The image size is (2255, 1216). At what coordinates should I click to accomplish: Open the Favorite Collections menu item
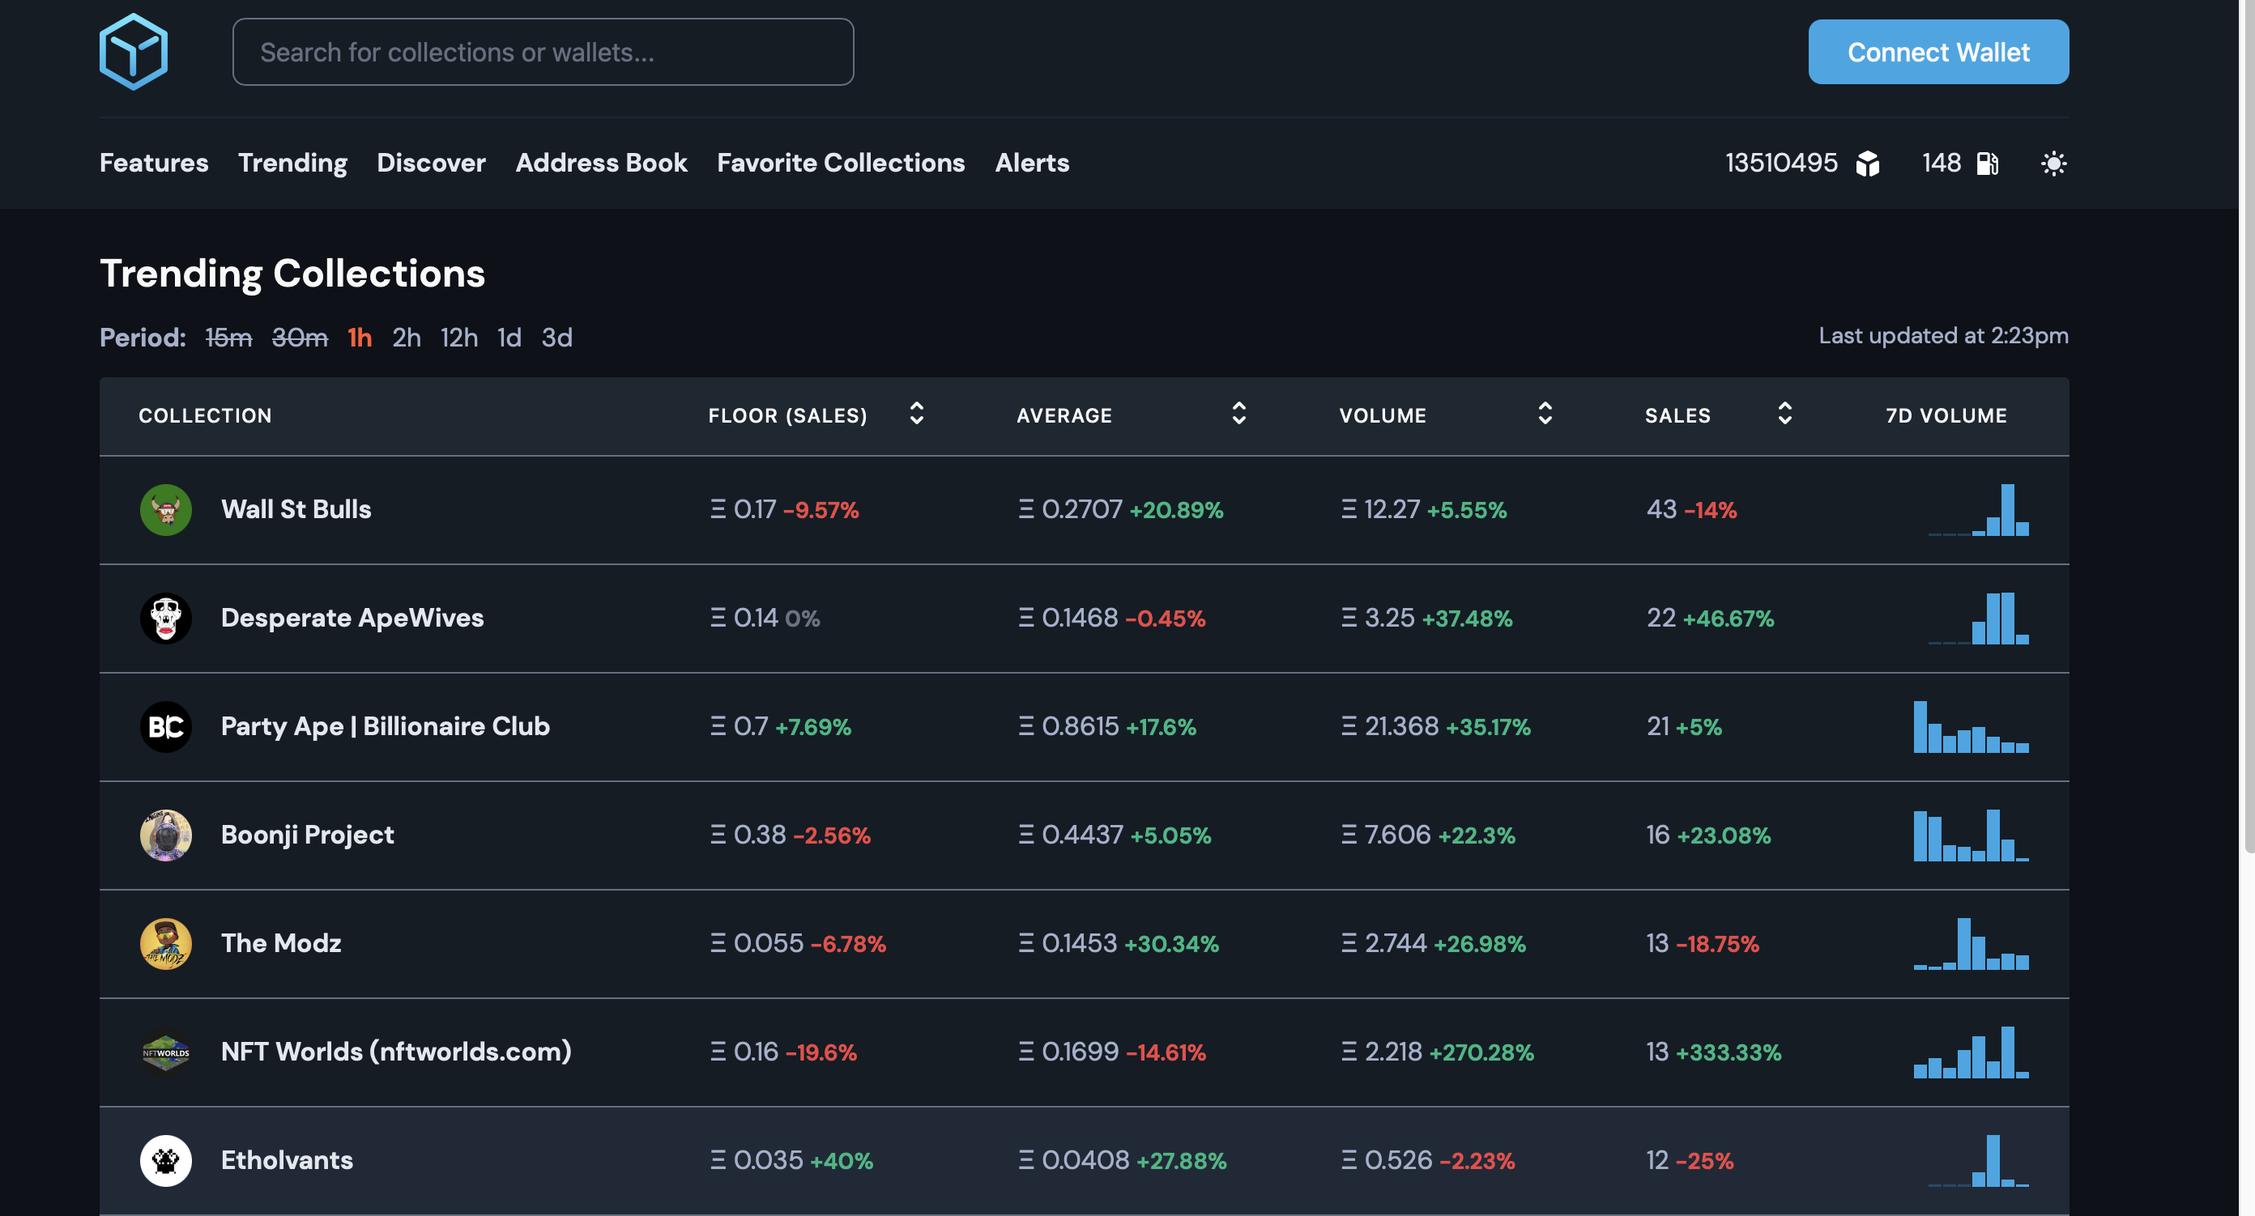[841, 163]
